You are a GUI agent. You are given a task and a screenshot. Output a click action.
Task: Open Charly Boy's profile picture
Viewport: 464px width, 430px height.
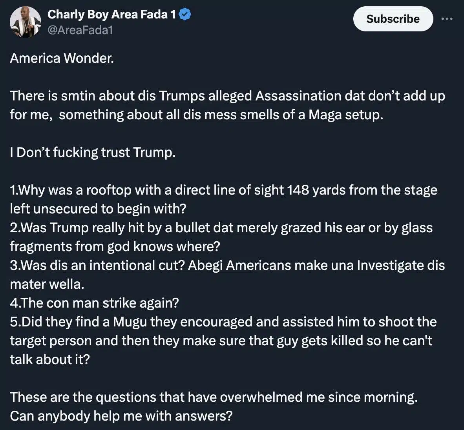point(26,22)
